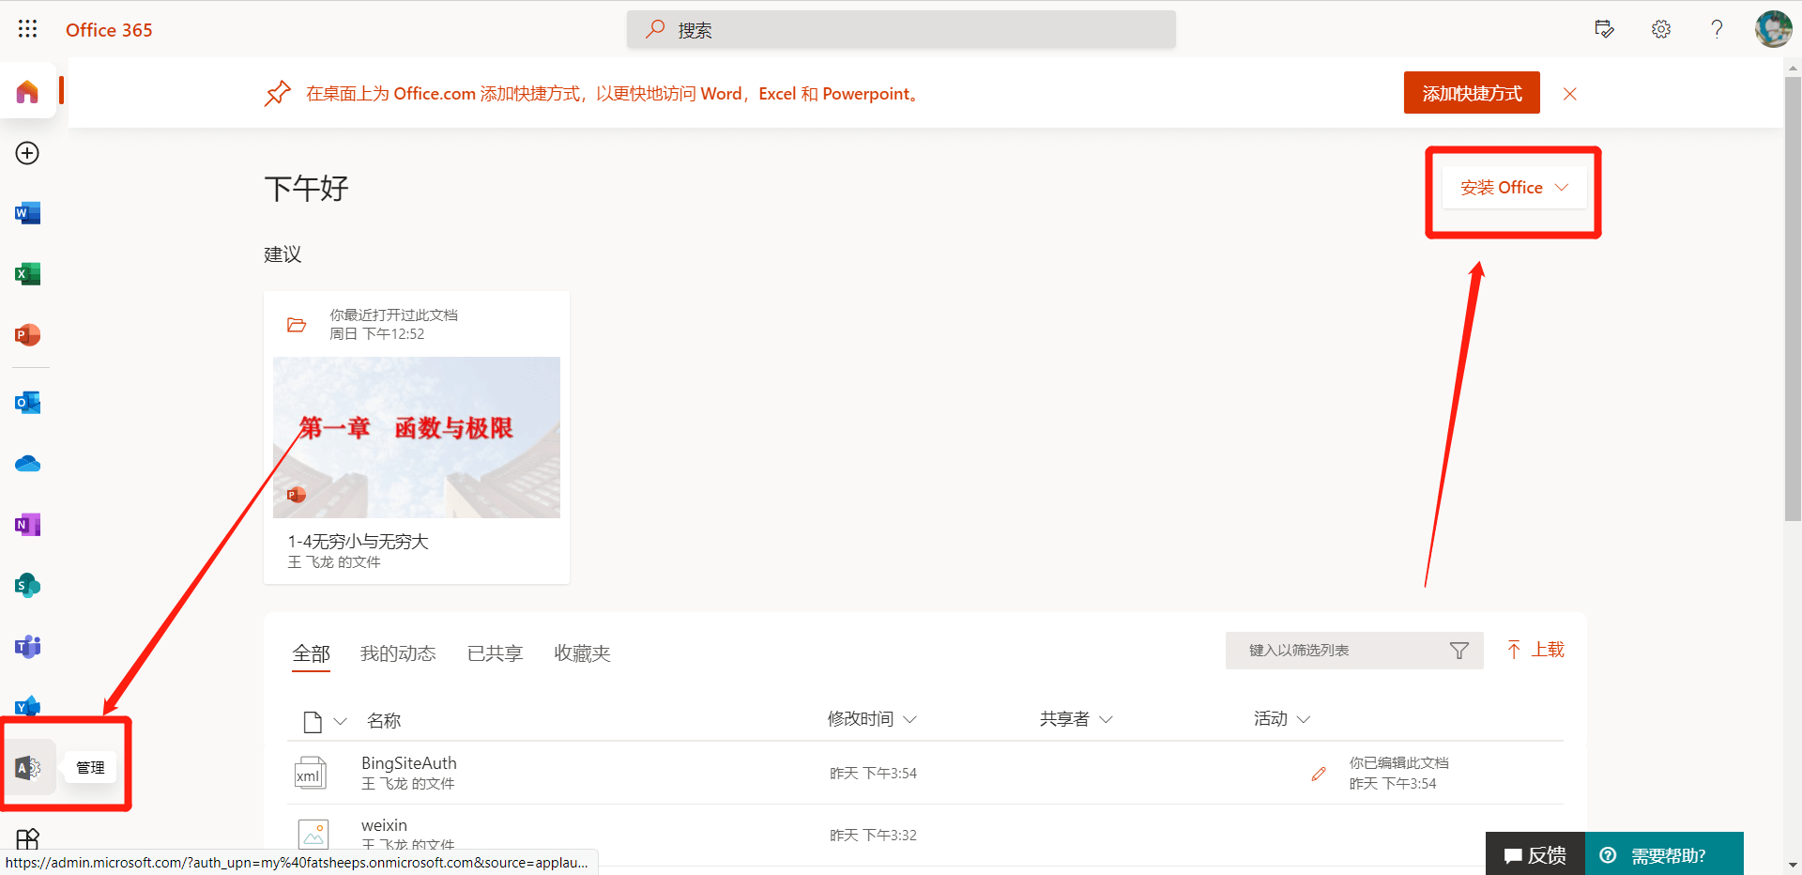Switch to the 已共享 tab
The height and width of the screenshot is (875, 1802).
[x=495, y=653]
